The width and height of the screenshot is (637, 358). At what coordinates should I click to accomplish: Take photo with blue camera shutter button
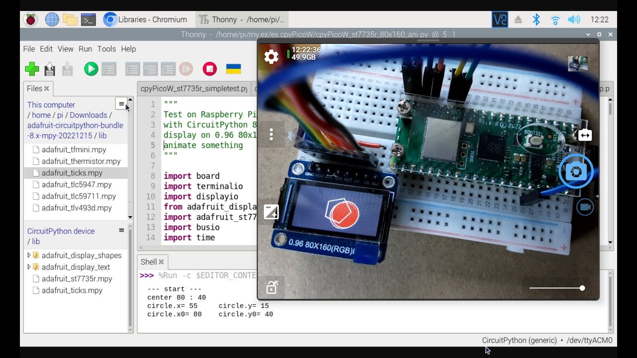tap(576, 172)
